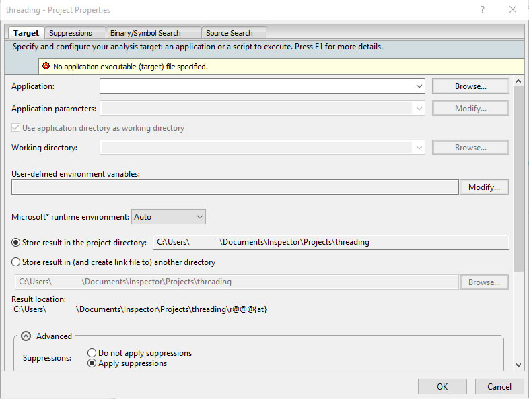Click the red error icon in warning bar
Viewport: 529px width, 399px height.
tap(46, 67)
